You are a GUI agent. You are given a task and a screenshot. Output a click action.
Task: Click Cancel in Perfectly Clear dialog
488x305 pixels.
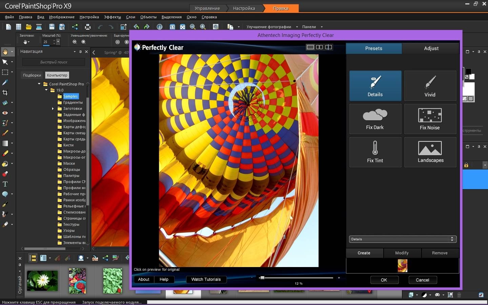pyautogui.click(x=422, y=280)
